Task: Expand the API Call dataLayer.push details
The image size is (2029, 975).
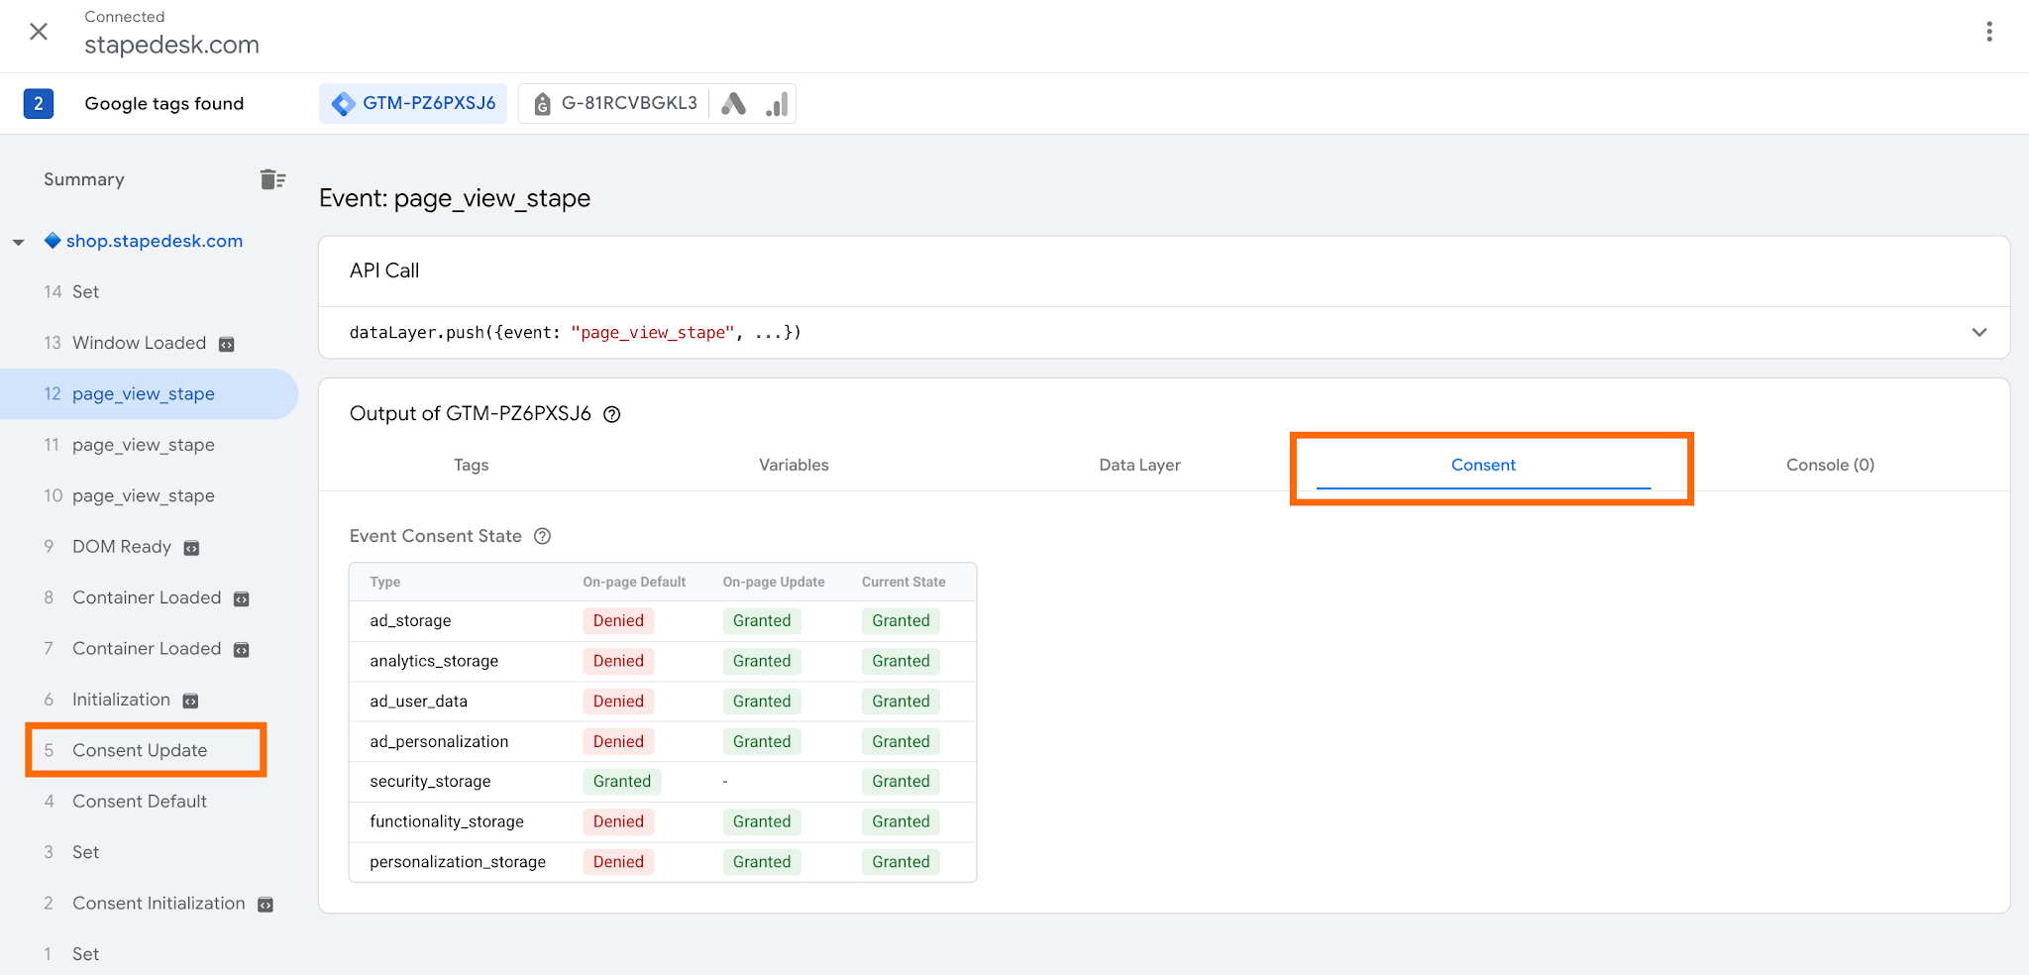Action: [1978, 333]
